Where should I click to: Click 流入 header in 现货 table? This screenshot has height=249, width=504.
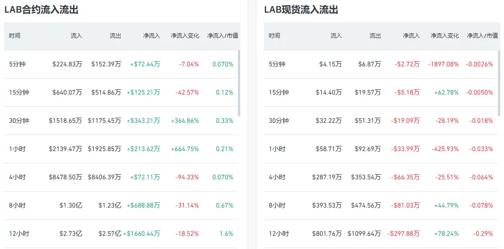click(x=336, y=36)
